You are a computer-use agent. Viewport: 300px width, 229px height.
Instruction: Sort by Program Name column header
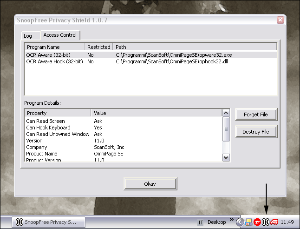pos(54,47)
